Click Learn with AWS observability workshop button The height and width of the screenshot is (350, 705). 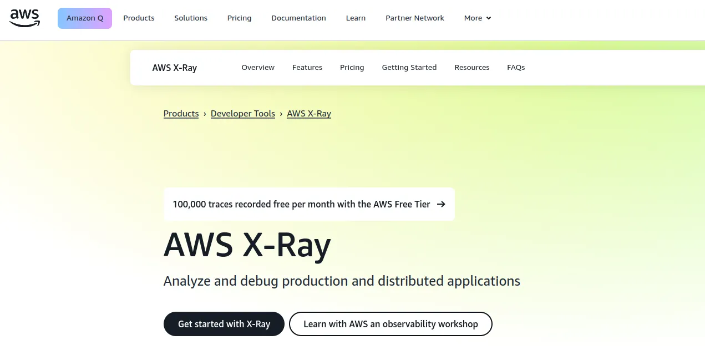pyautogui.click(x=390, y=324)
